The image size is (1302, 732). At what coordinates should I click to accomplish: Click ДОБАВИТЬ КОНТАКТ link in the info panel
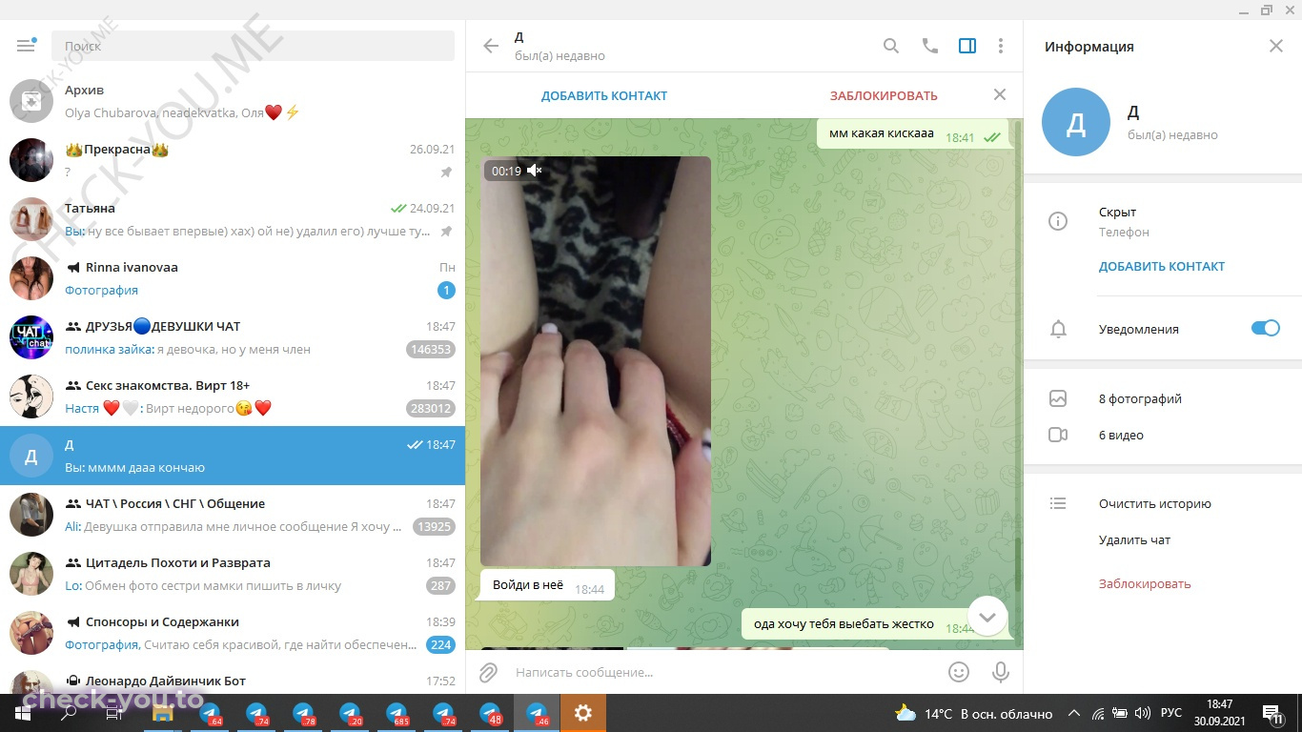point(1162,267)
